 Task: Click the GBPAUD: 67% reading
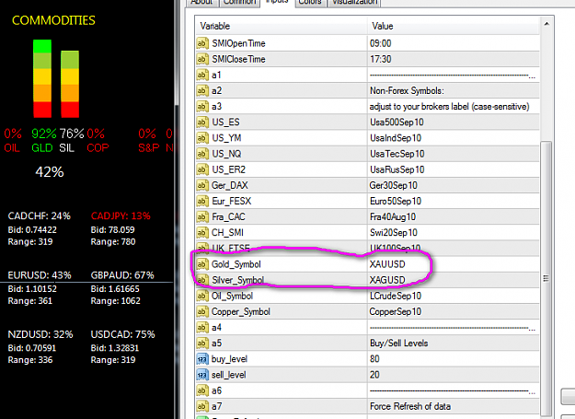(x=122, y=275)
